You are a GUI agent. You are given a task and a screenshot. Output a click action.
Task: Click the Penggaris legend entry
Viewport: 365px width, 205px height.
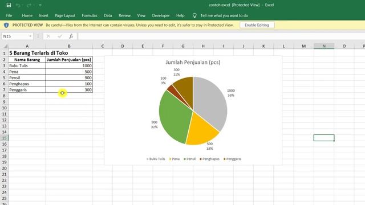pos(232,159)
